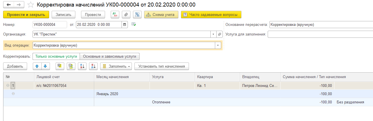Open 'Часто задаваемые вопросы' help
Viewport: 373px width, 121px height.
[x=211, y=14]
